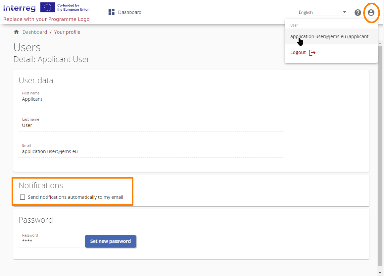
Task: Go to Dashboard breadcrumb link
Action: pyautogui.click(x=35, y=32)
